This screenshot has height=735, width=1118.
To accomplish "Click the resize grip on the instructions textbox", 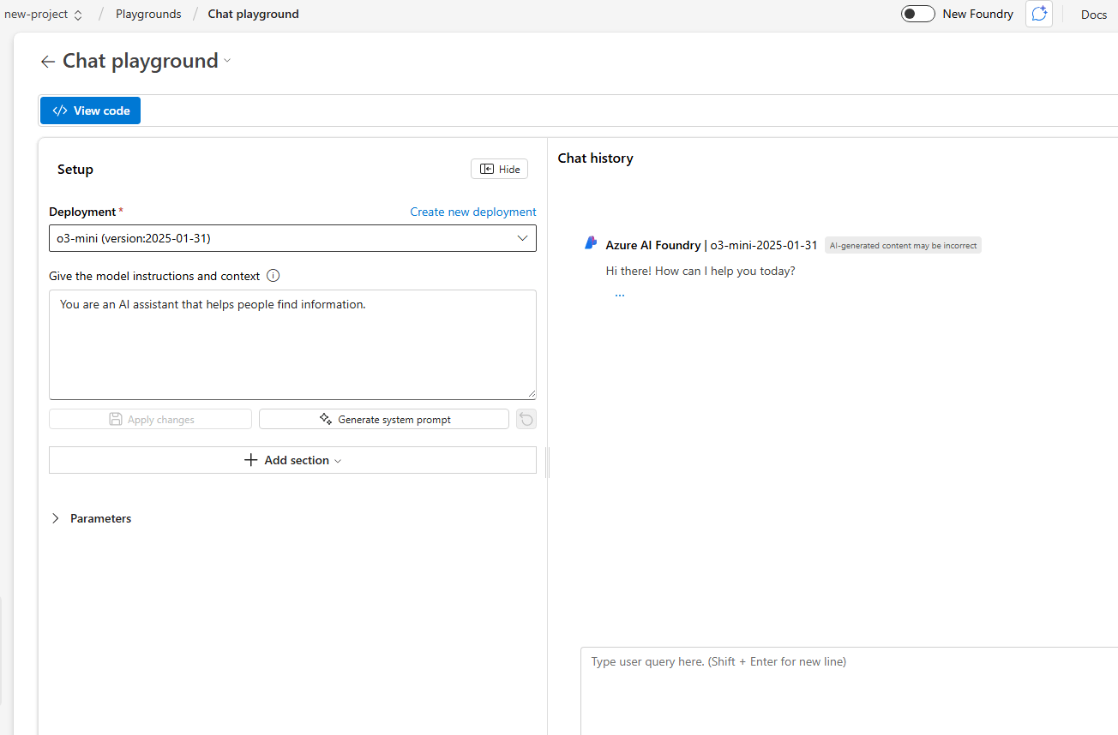I will [532, 394].
